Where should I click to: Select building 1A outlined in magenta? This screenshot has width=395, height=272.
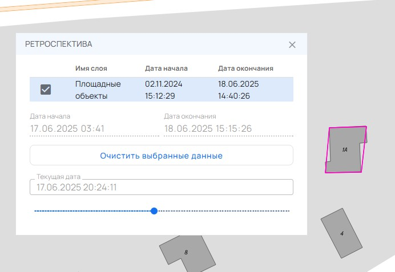click(344, 150)
